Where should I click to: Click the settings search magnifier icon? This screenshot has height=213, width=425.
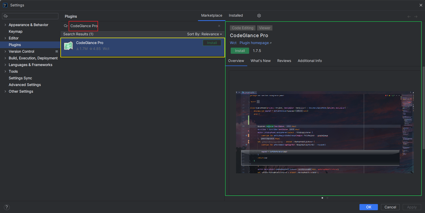coord(6,16)
